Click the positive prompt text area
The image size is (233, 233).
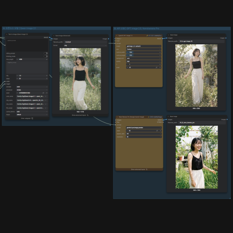point(27,45)
